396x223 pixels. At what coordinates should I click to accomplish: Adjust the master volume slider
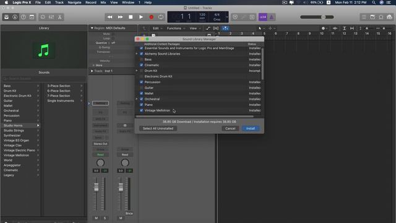point(317,17)
